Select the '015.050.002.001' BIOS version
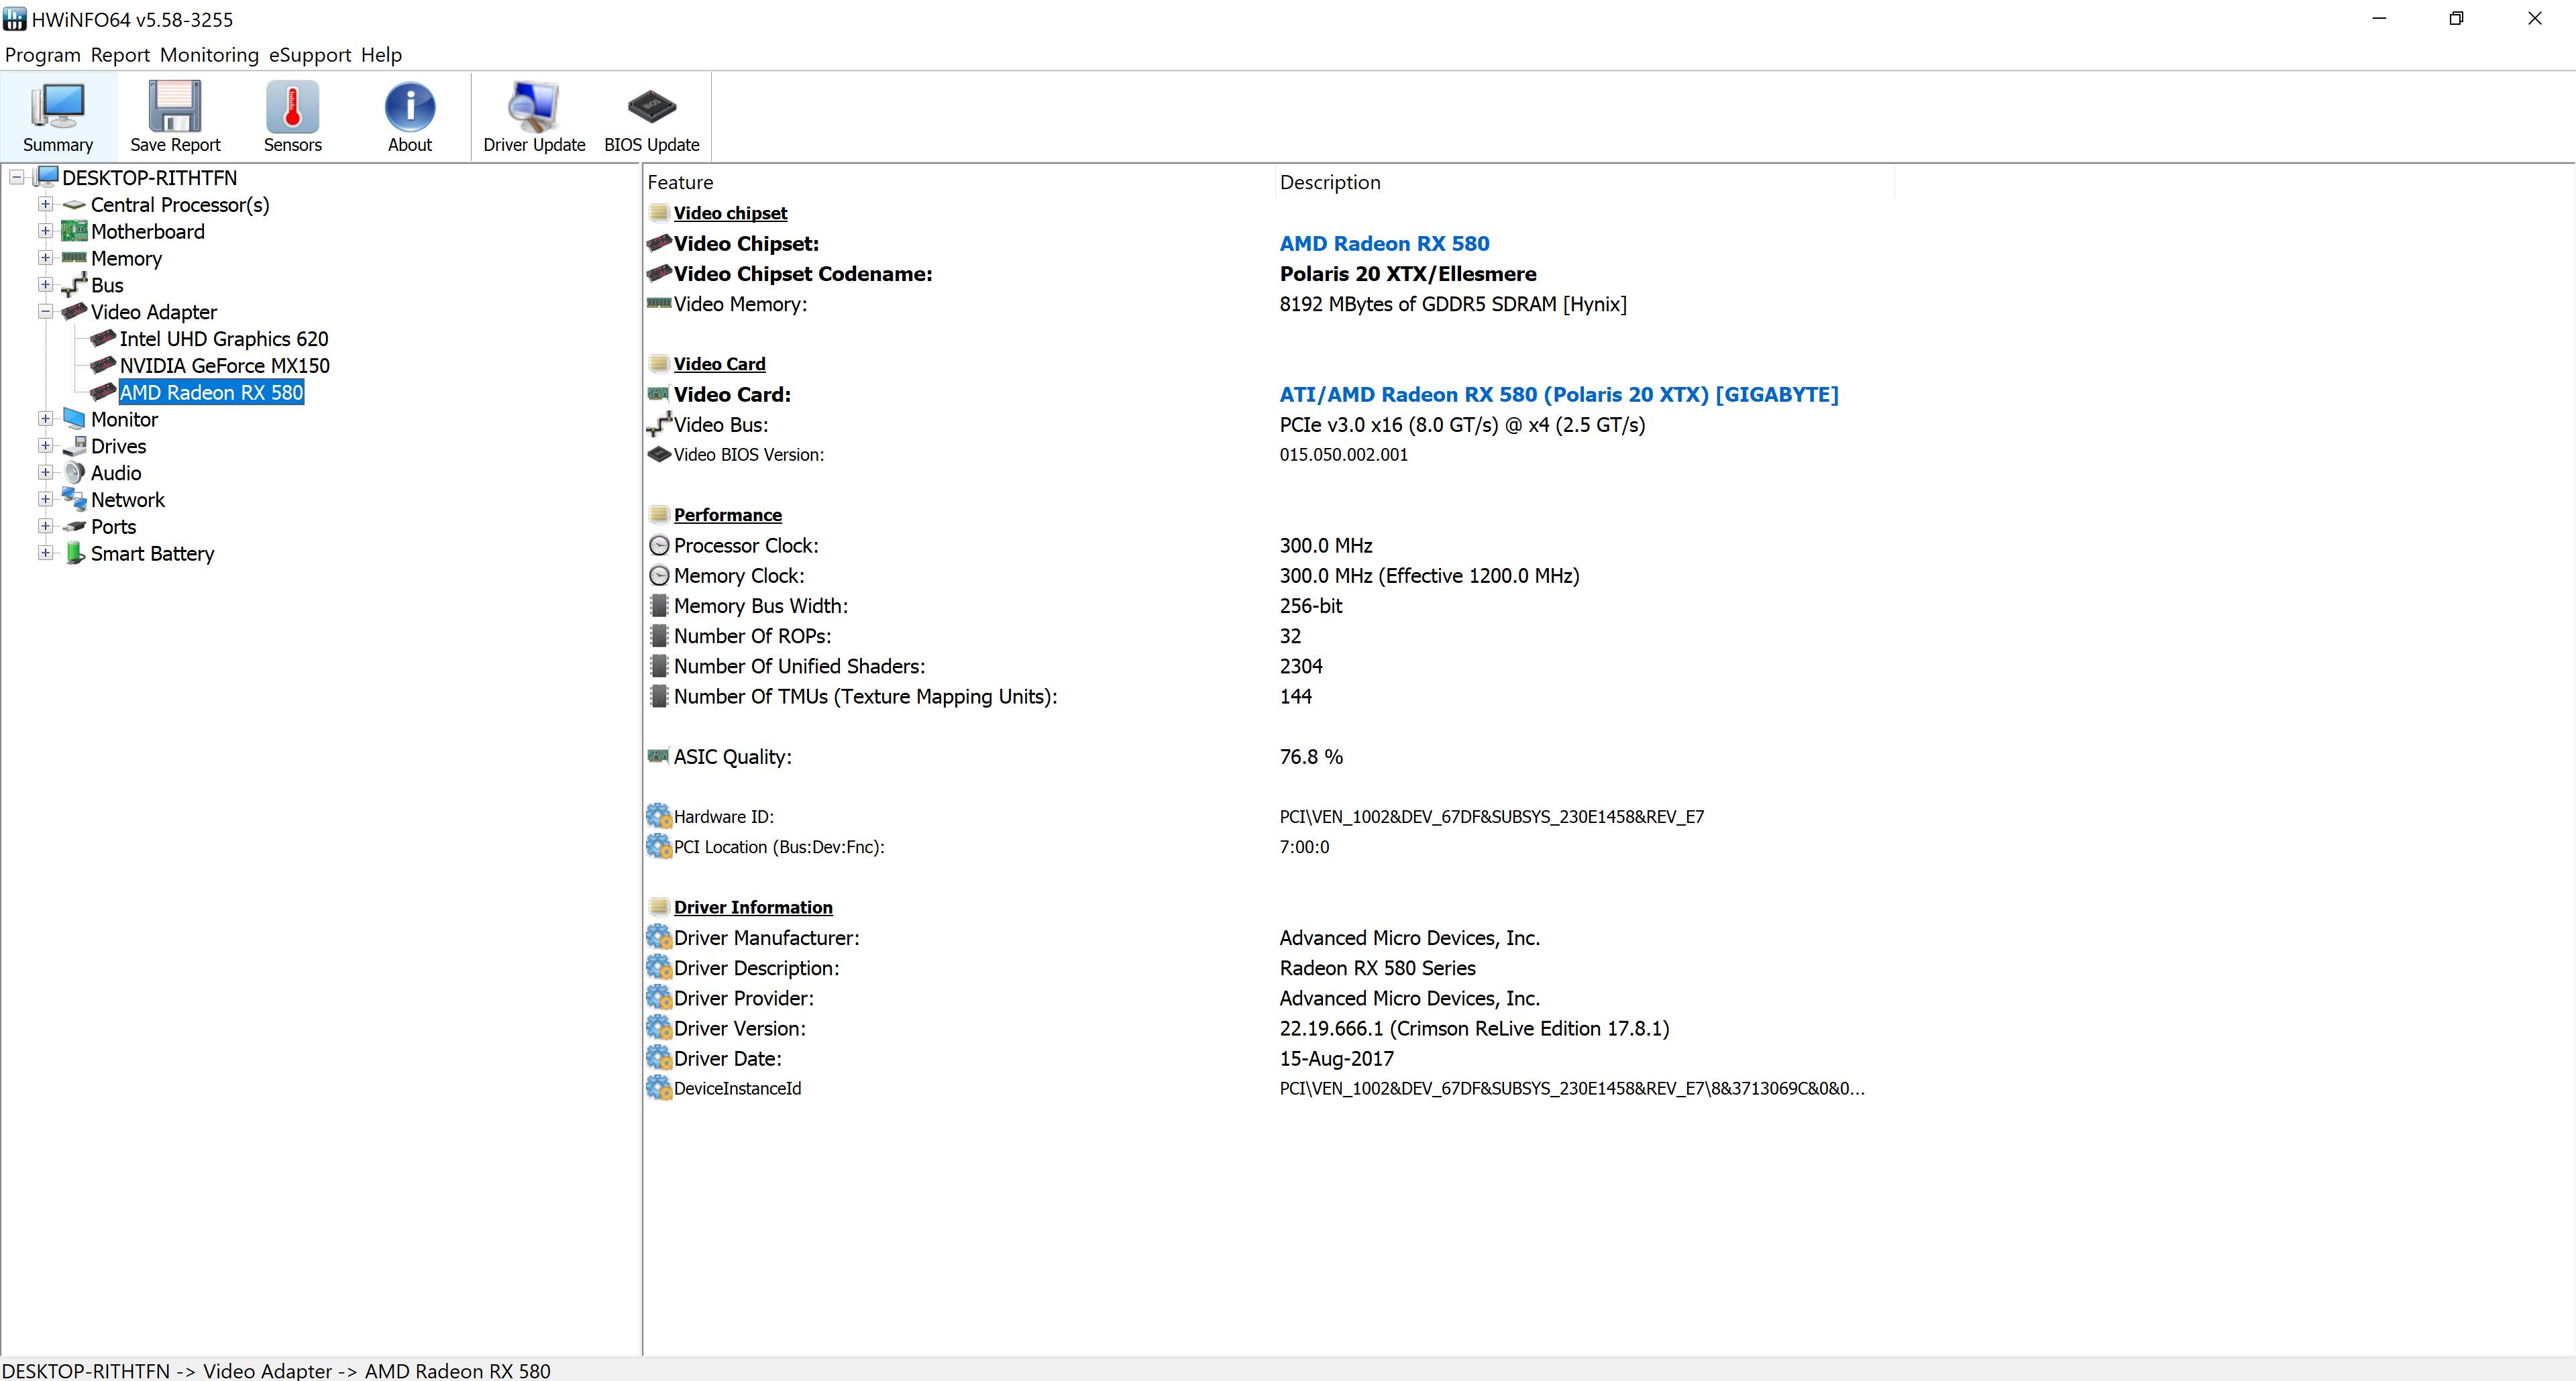2576x1381 pixels. (1343, 454)
